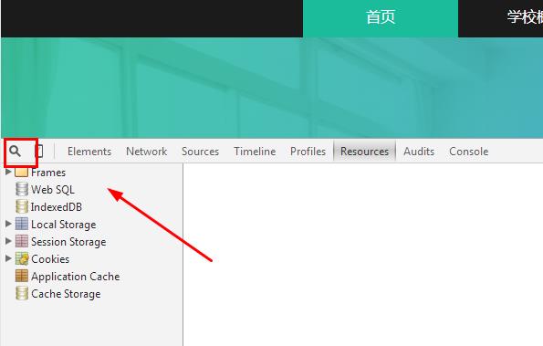Click the IndexedDB database icon

click(22, 206)
